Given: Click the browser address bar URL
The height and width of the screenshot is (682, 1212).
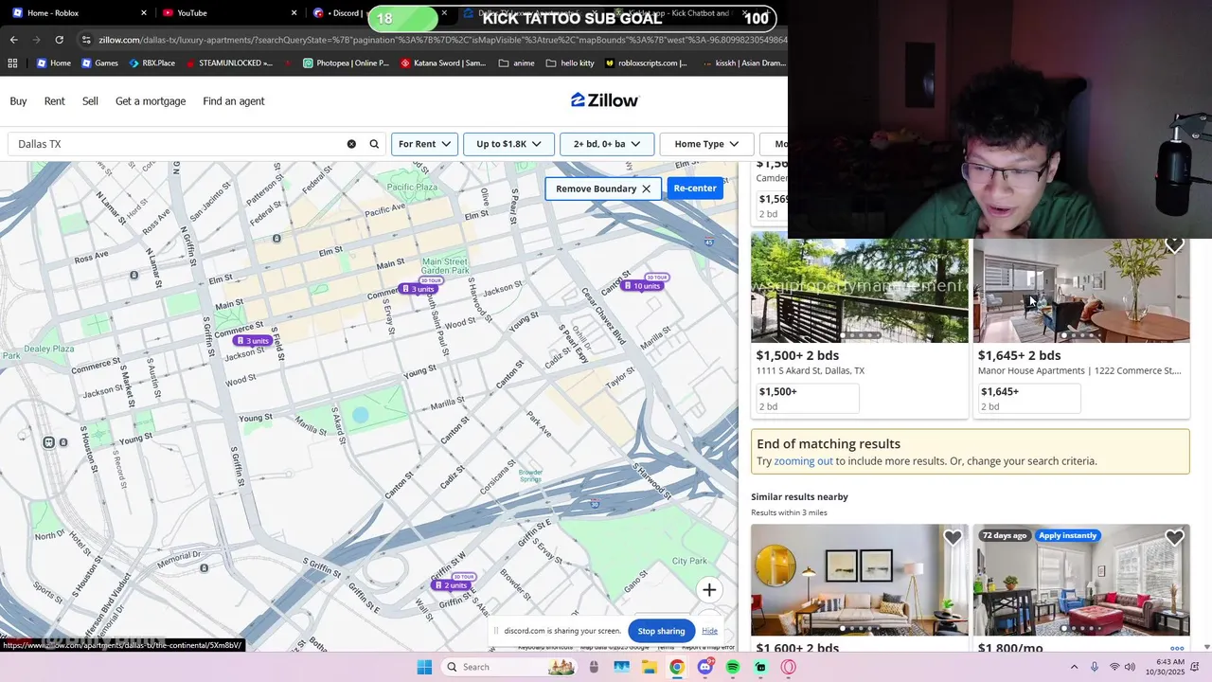Looking at the screenshot, I should (x=442, y=40).
